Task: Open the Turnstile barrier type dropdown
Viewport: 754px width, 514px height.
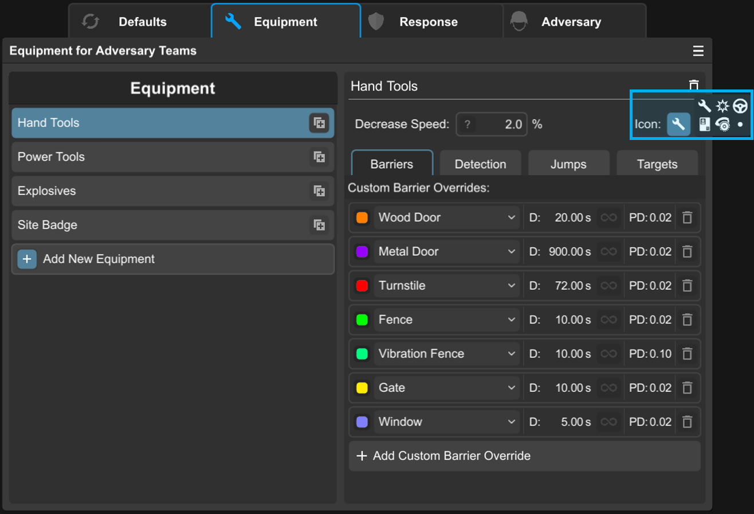Action: (447, 285)
